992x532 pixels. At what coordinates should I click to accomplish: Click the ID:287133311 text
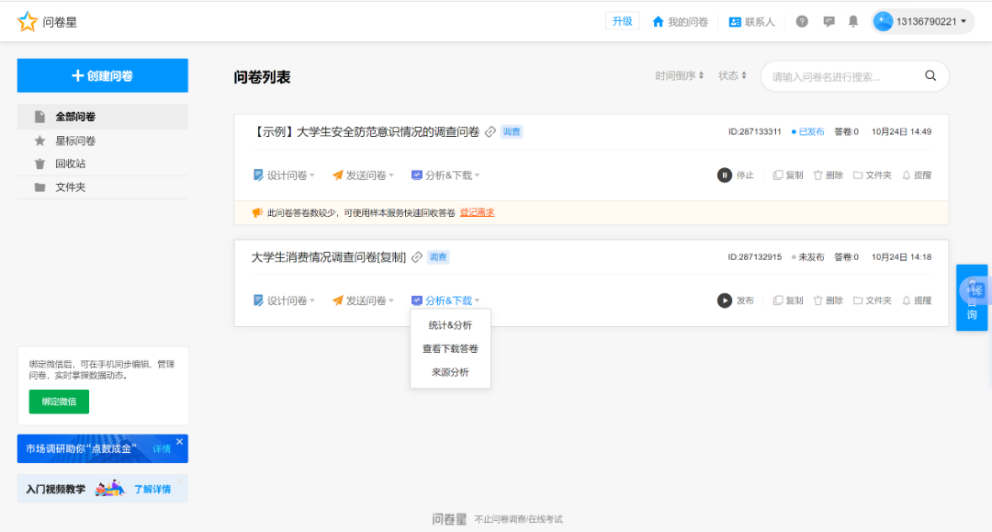pyautogui.click(x=755, y=131)
